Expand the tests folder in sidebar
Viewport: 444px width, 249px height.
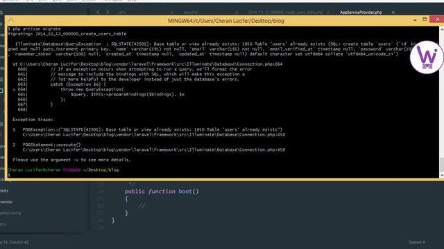click(4, 191)
